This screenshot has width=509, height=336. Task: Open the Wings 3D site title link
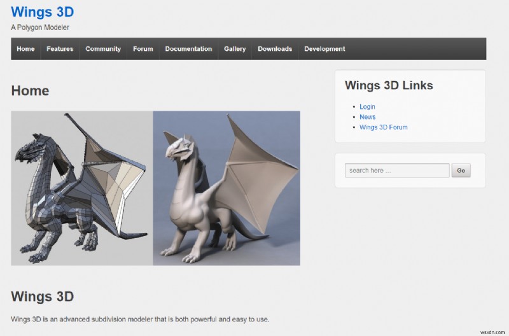click(42, 12)
